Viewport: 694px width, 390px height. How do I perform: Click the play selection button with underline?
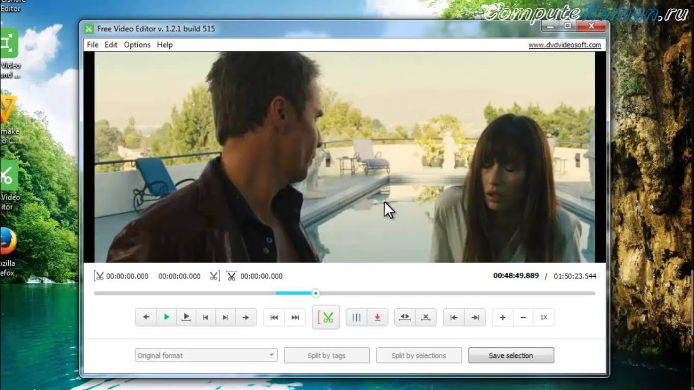click(x=186, y=317)
